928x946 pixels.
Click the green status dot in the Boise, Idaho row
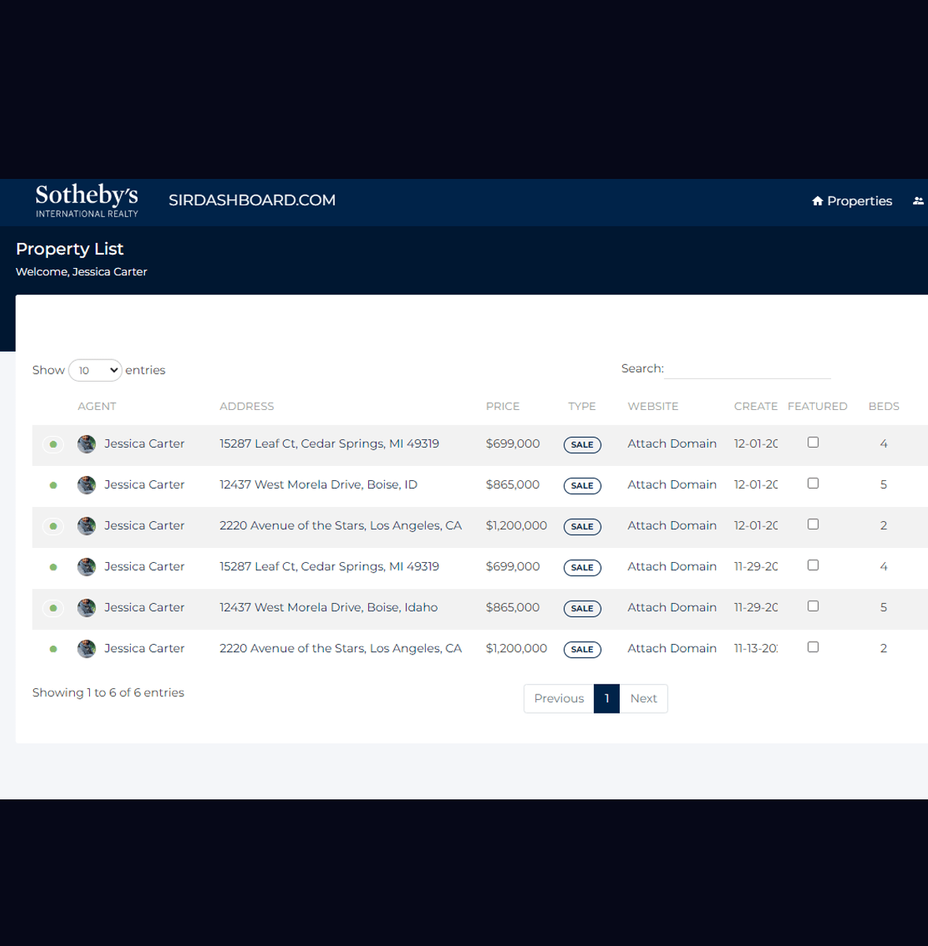click(x=53, y=609)
